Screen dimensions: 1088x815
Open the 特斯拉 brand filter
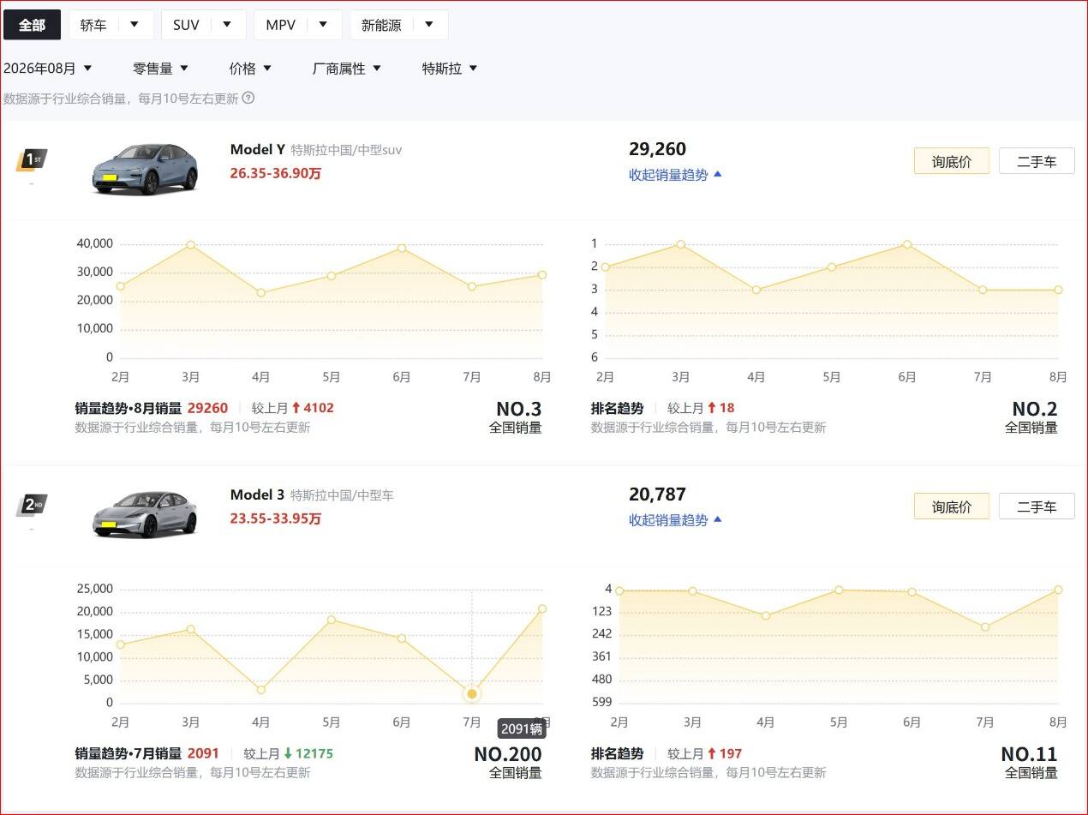pyautogui.click(x=450, y=69)
